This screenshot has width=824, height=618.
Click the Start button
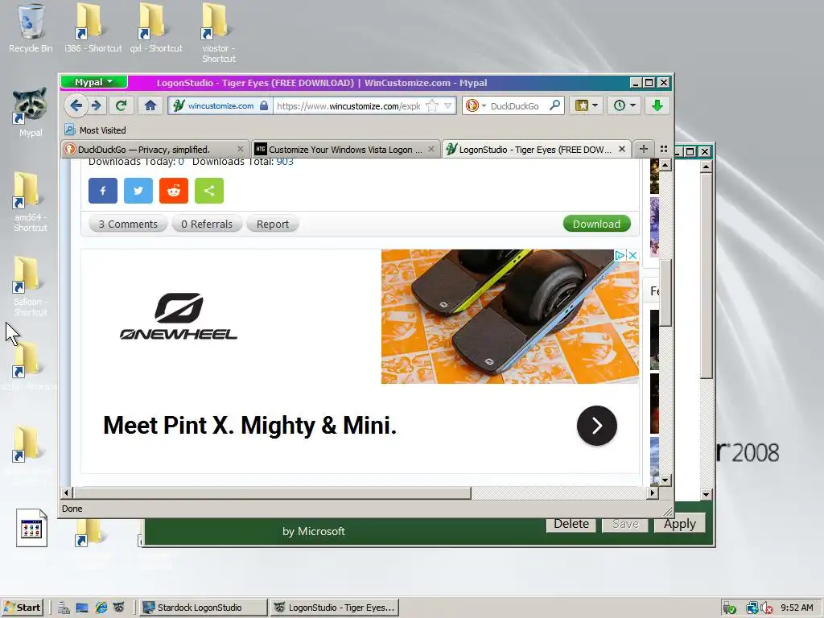pos(22,608)
